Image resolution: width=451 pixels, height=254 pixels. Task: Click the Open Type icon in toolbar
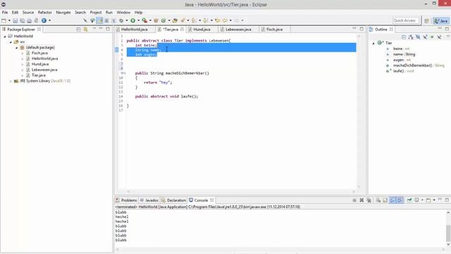175,20
